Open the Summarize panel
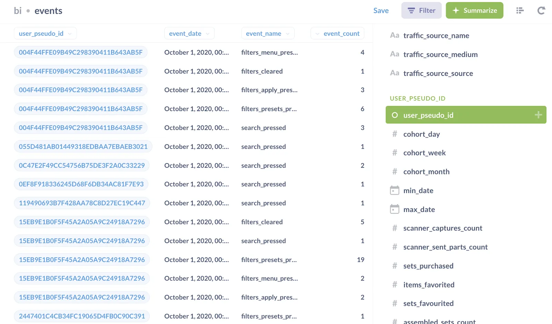 474,10
